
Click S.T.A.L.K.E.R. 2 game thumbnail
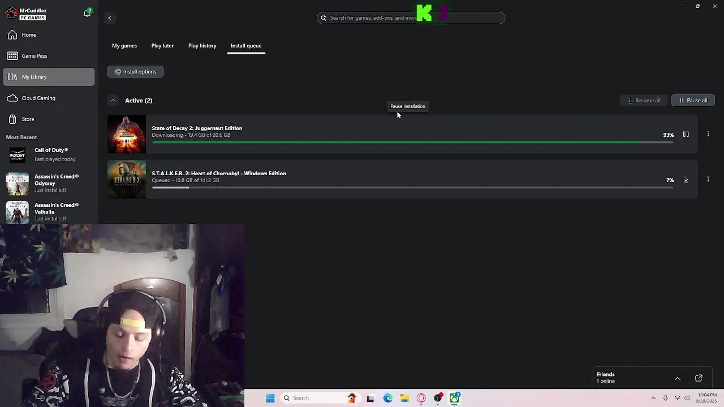point(127,180)
